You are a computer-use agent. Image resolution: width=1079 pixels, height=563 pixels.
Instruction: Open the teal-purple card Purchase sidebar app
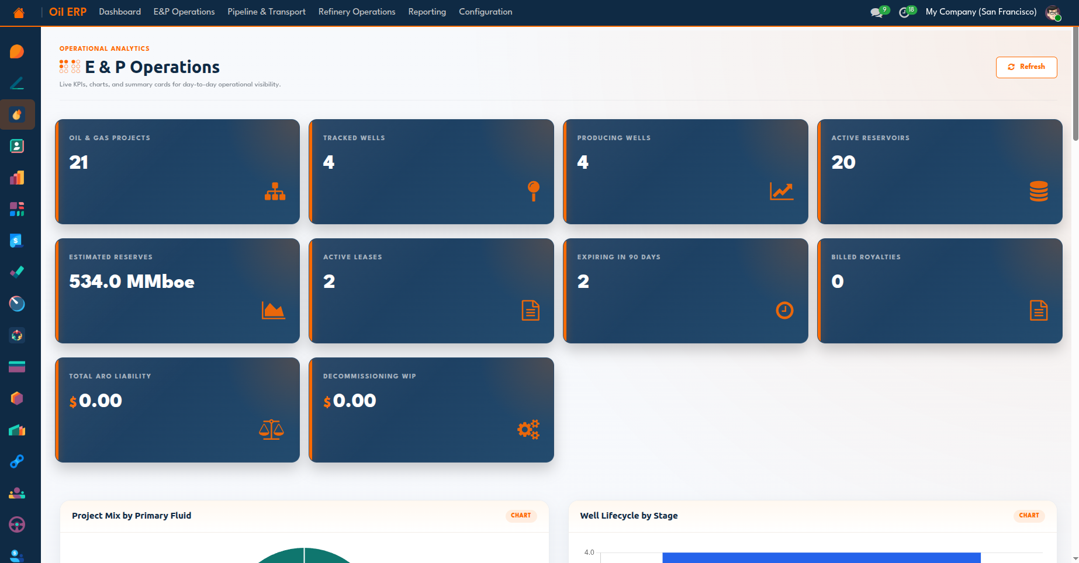17,367
